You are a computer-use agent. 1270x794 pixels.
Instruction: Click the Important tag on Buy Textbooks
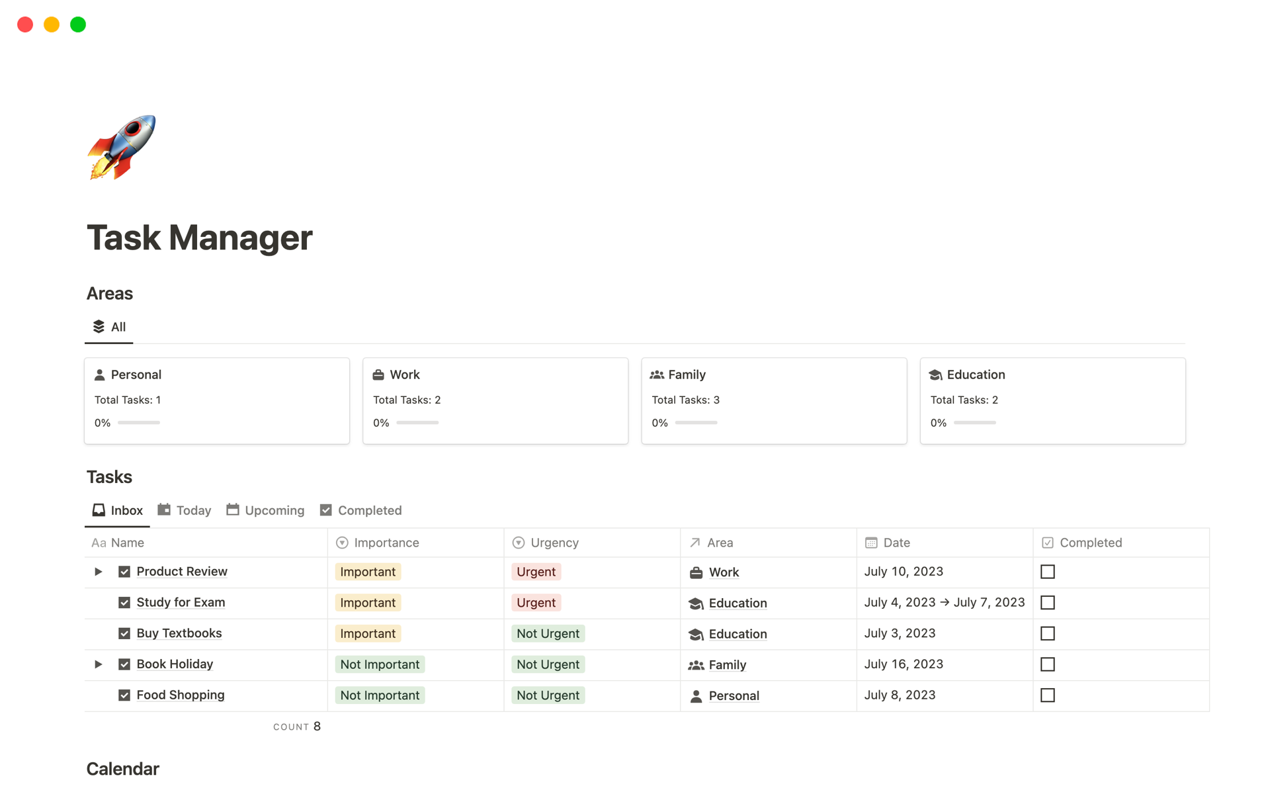click(368, 633)
